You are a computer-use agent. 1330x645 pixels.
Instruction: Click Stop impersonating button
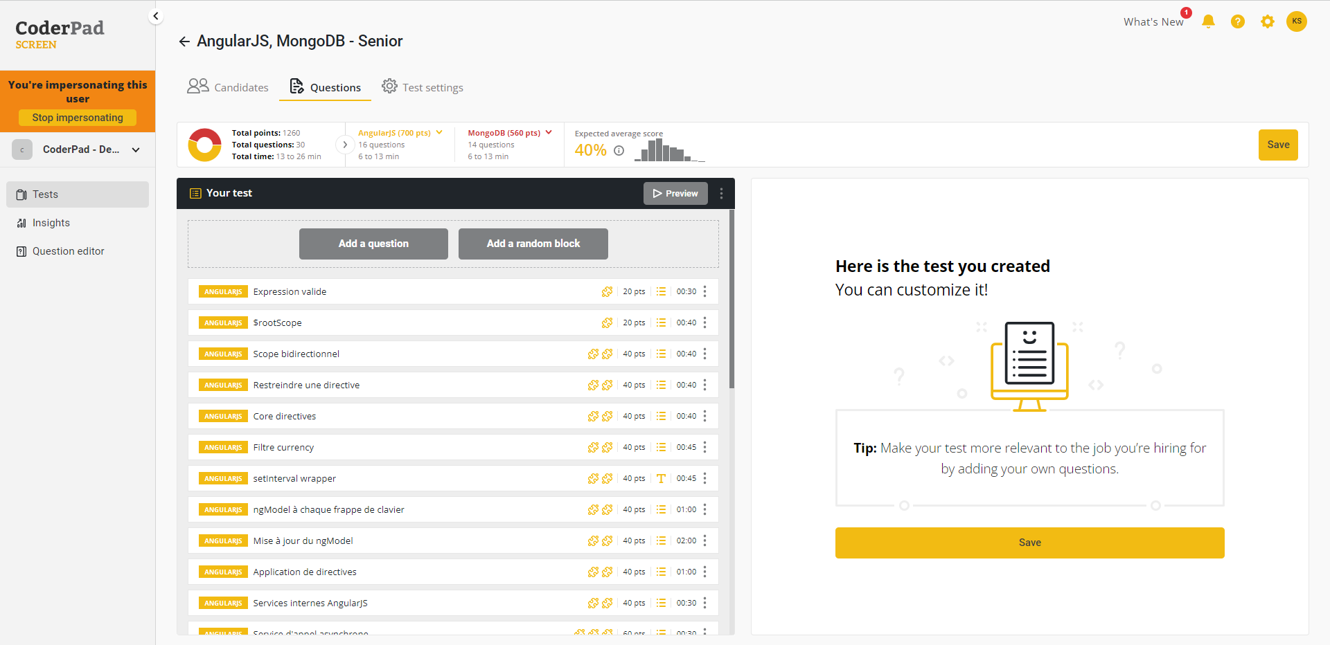click(78, 118)
